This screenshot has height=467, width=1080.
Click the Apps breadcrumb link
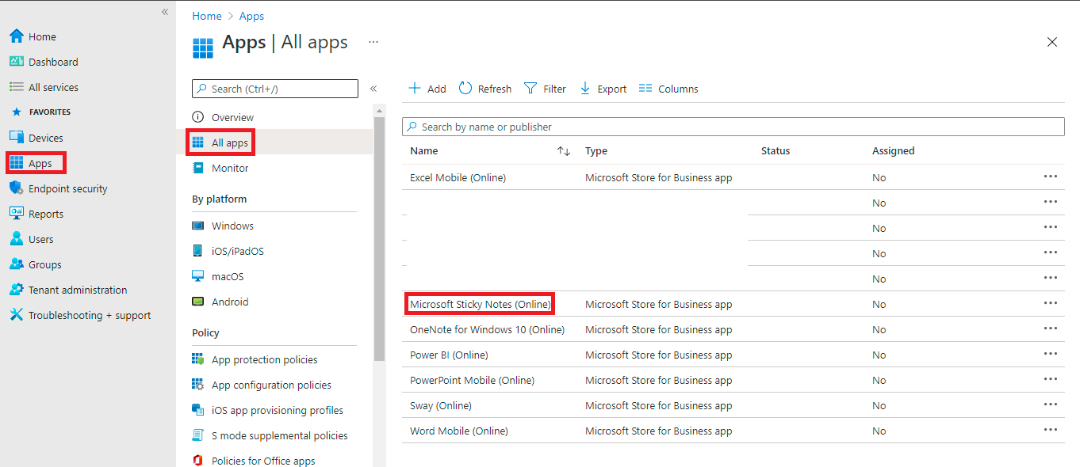(x=252, y=16)
